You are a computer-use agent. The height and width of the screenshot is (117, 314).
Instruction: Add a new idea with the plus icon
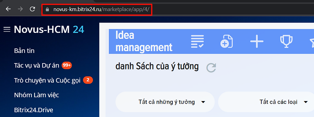pyautogui.click(x=257, y=41)
